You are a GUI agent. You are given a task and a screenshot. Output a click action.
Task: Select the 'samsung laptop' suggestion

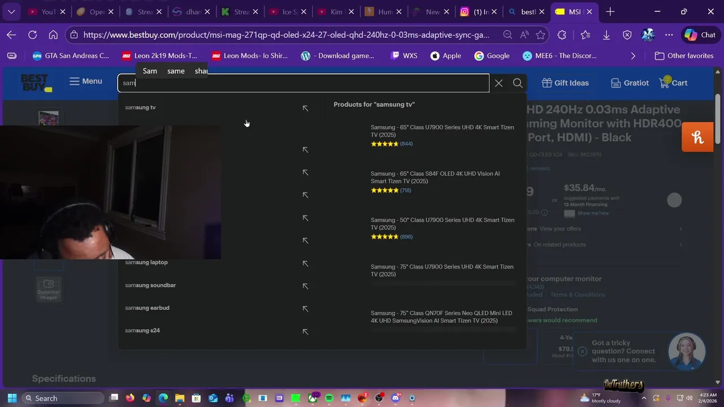tap(146, 262)
